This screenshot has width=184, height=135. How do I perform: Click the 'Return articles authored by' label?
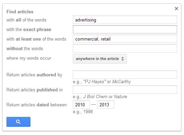(35, 75)
